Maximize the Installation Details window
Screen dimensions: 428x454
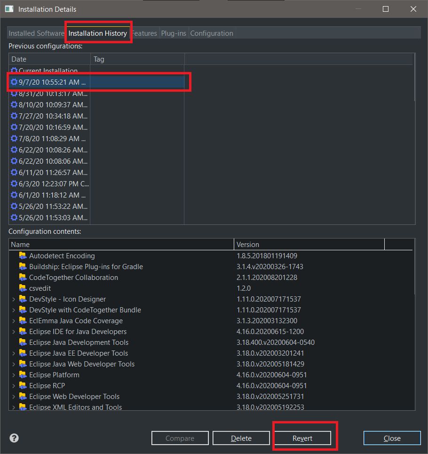[x=386, y=9]
